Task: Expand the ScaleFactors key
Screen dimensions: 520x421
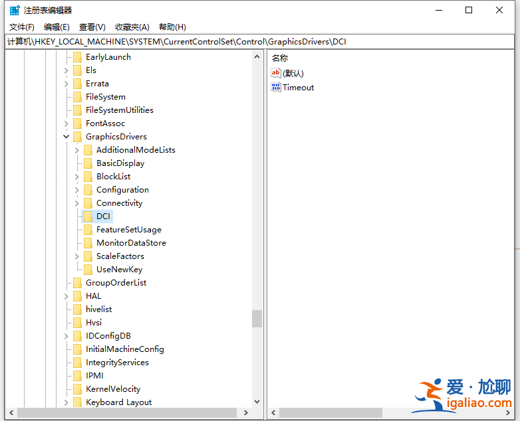Action: (x=77, y=256)
